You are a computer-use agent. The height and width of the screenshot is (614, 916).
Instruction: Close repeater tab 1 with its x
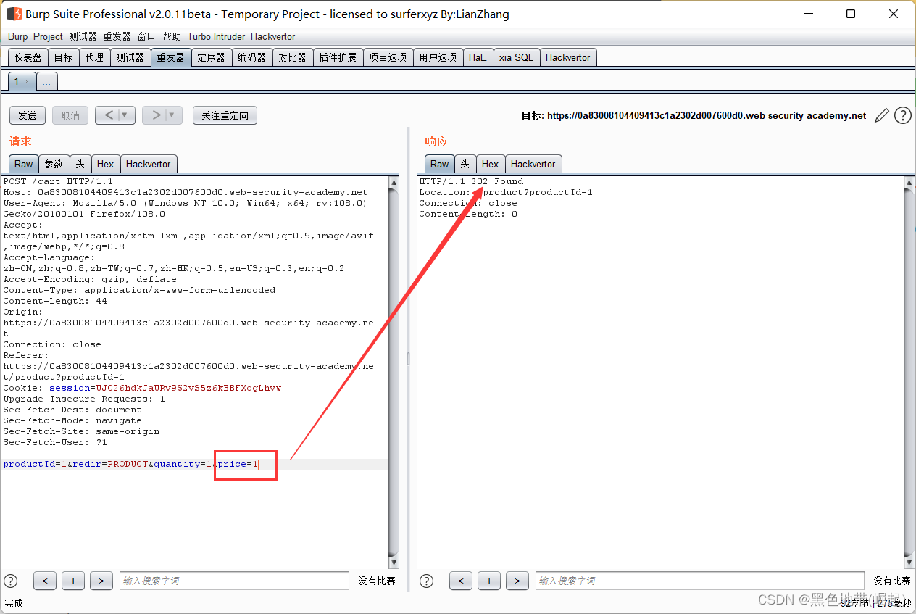pos(28,82)
